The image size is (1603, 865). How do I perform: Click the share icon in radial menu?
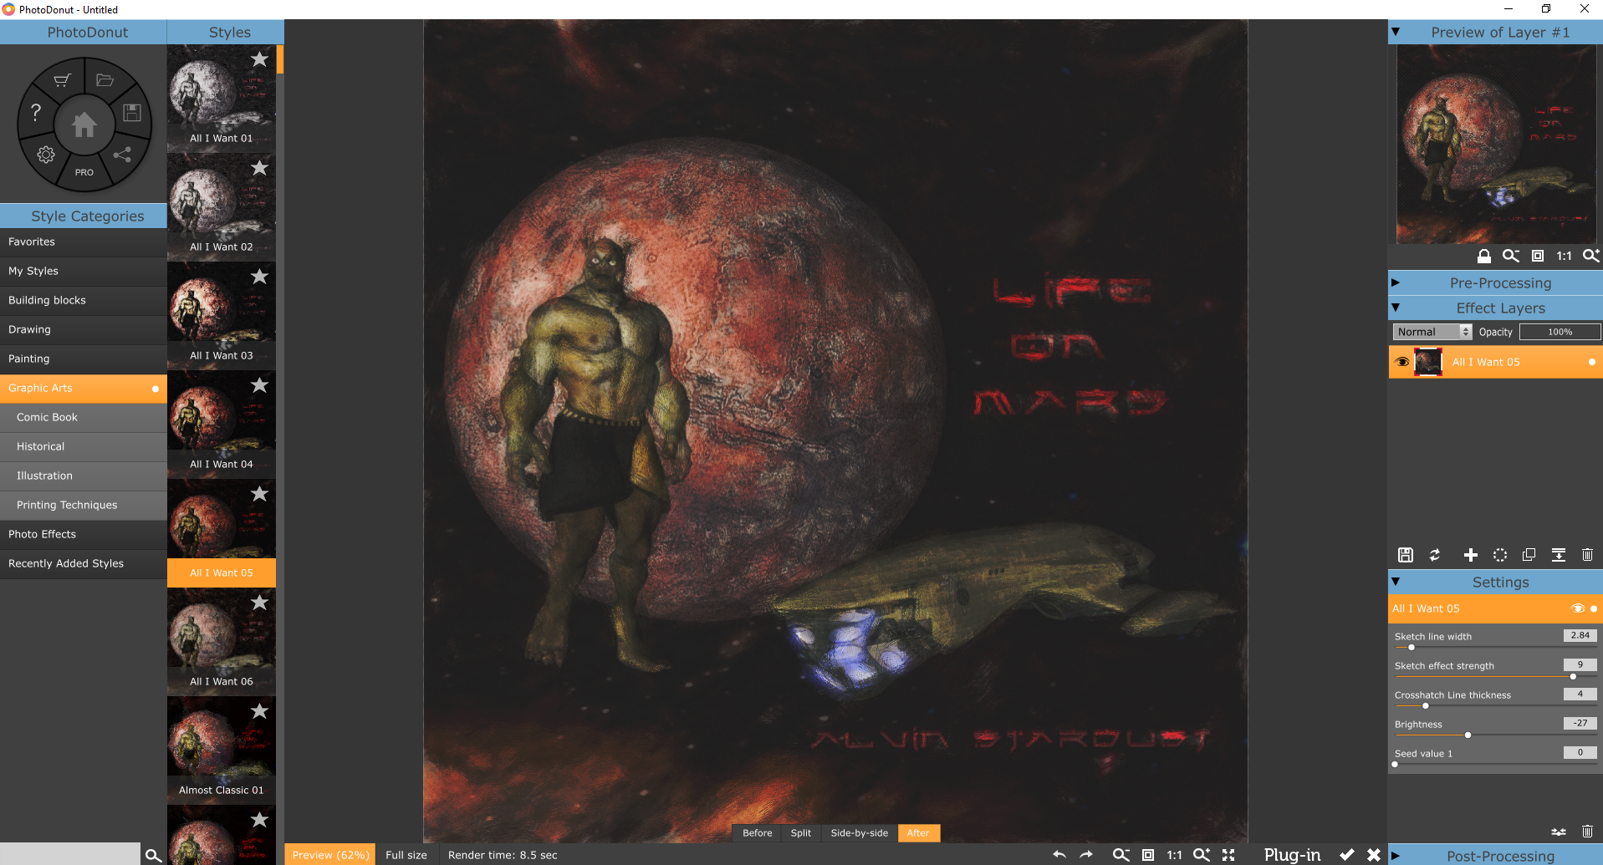(122, 155)
